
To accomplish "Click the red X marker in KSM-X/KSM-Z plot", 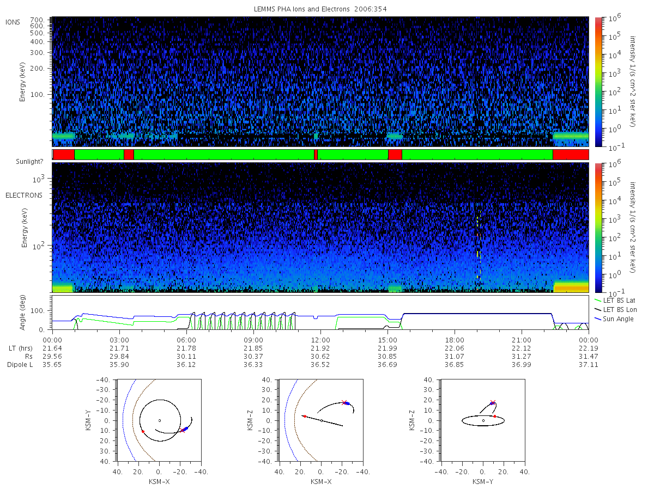I will click(344, 403).
